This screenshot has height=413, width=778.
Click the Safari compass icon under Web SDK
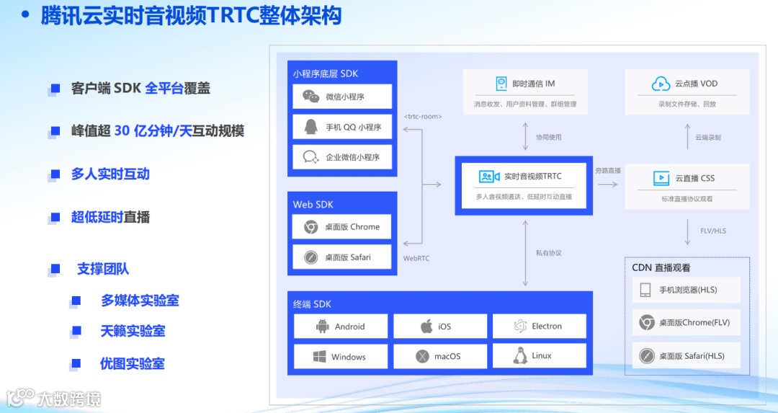click(x=311, y=257)
